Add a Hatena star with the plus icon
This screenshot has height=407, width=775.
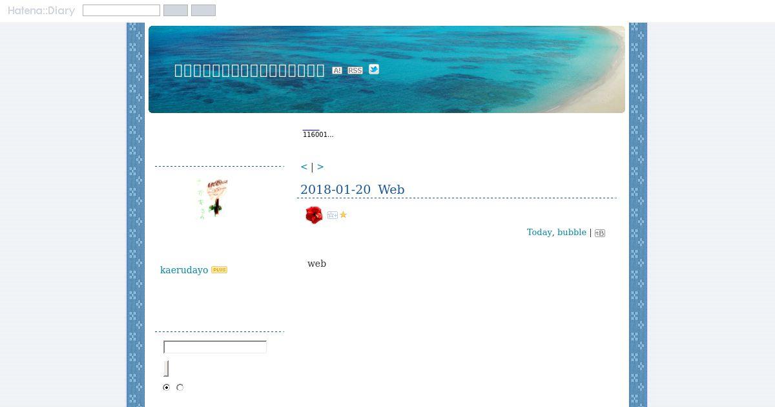point(332,215)
